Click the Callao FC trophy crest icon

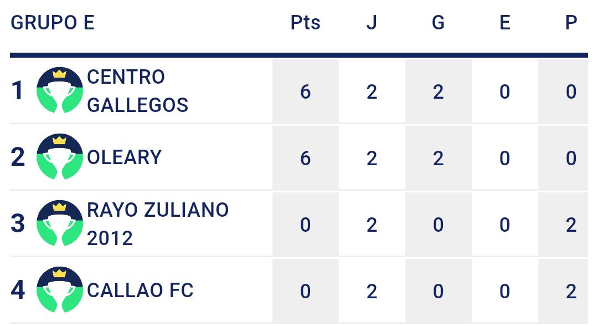59,289
